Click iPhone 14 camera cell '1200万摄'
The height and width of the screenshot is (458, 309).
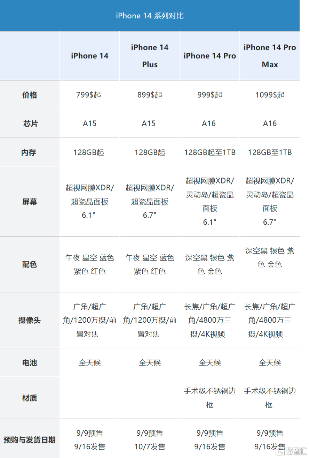[90, 320]
